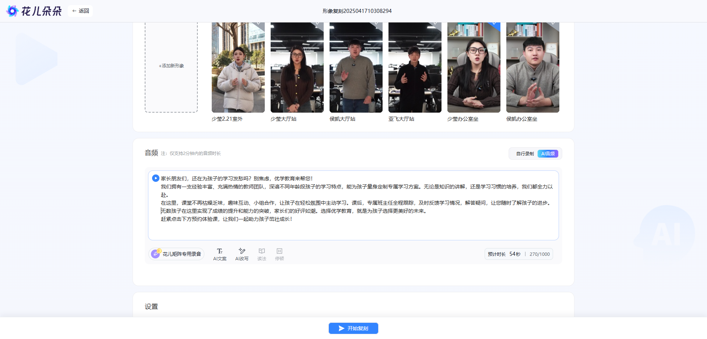Pick the 侯凯大厅站 avatar thumbnail
Viewport: 707px width, 339px height.
356,67
